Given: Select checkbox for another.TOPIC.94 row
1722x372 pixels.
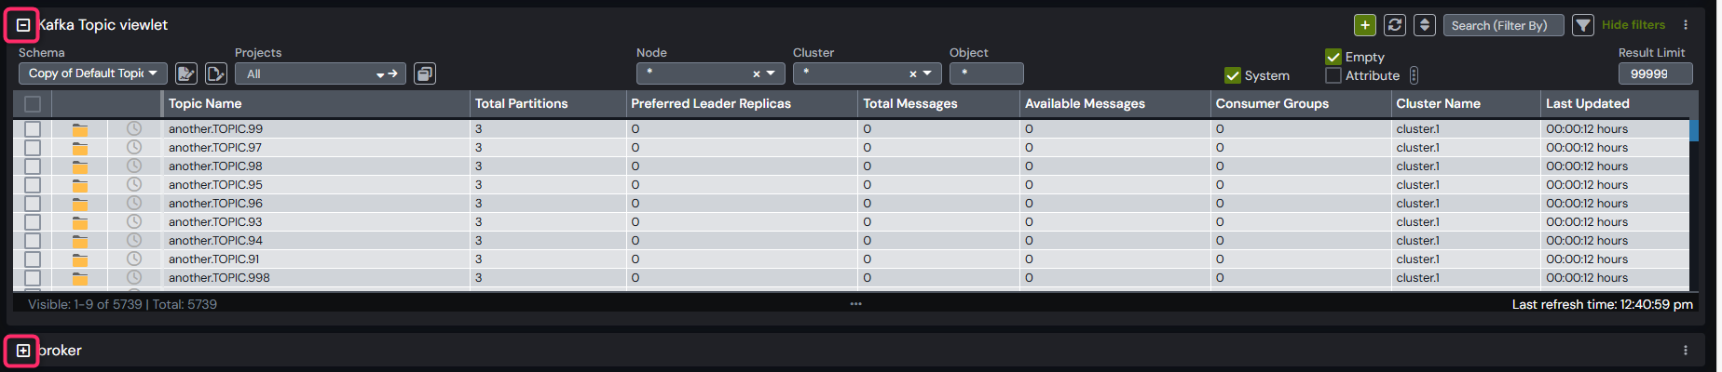Looking at the screenshot, I should (33, 241).
